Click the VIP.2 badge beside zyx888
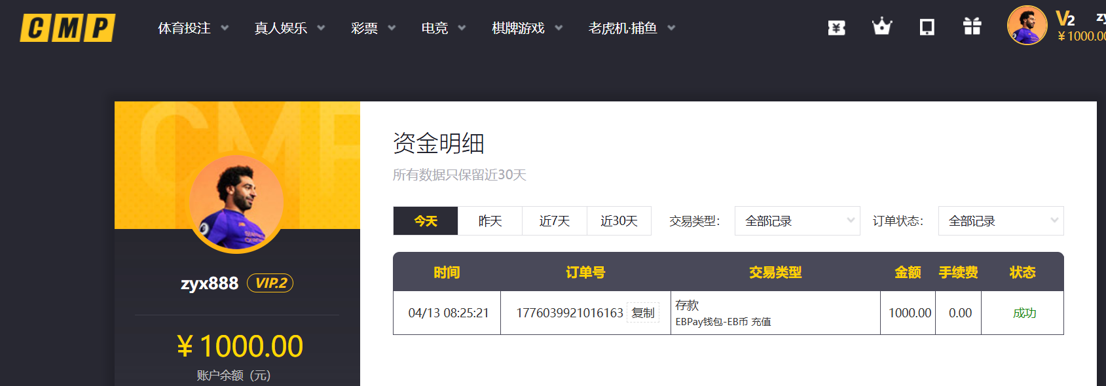 pyautogui.click(x=270, y=283)
